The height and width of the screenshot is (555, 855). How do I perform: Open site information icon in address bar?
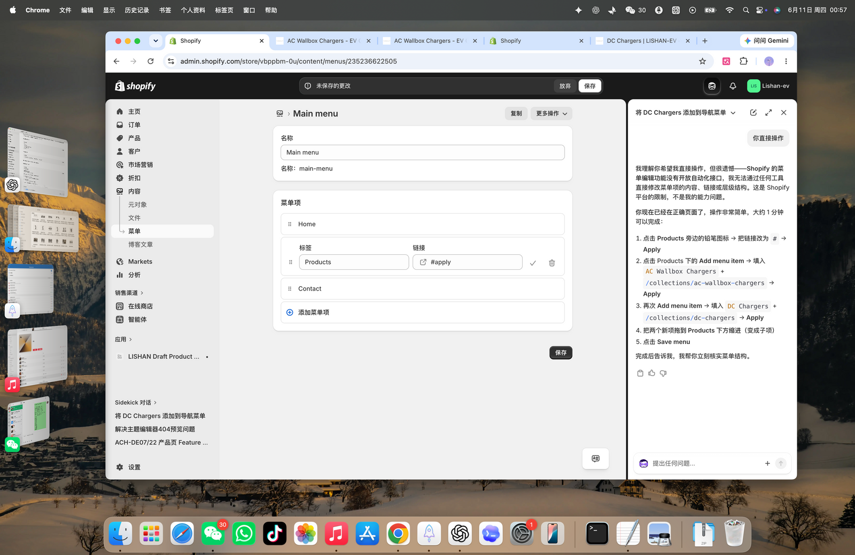[x=171, y=61]
